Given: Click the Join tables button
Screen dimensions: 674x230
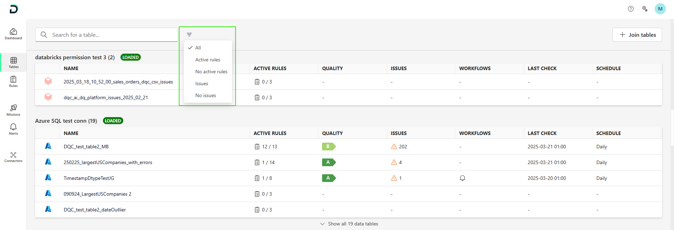Looking at the screenshot, I should click(x=637, y=35).
